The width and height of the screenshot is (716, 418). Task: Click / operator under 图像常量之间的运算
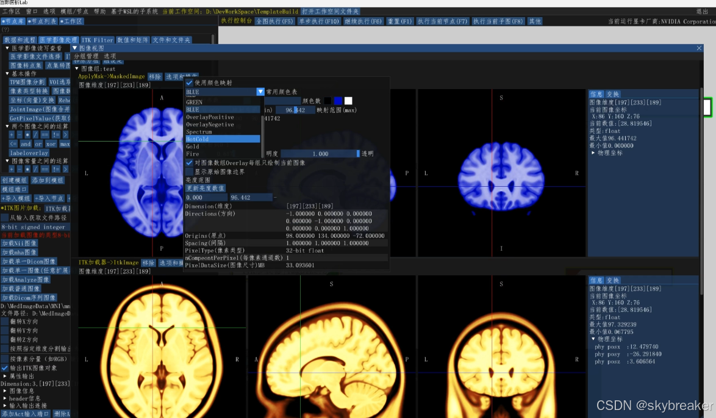[35, 169]
